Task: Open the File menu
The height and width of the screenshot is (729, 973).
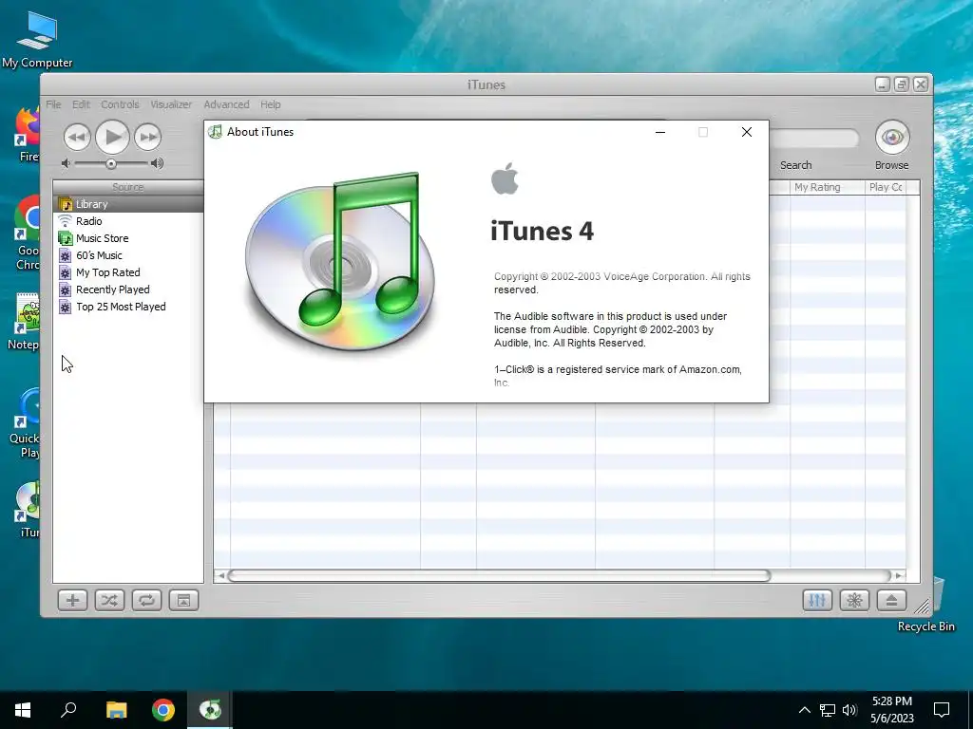Action: [x=53, y=104]
